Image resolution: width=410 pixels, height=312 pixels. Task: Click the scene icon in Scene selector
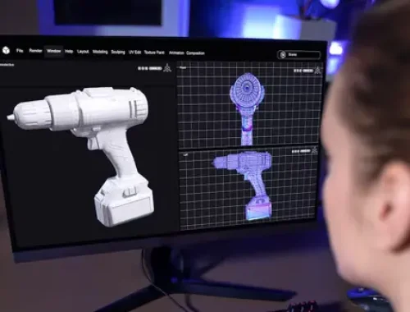(283, 54)
